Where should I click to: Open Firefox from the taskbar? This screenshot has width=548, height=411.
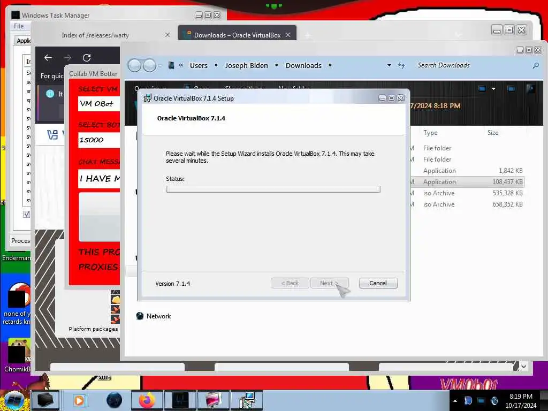tap(147, 400)
